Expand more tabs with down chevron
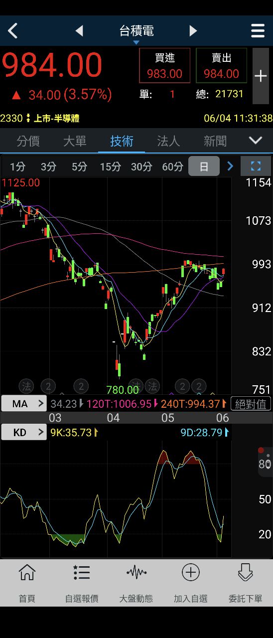 point(256,141)
